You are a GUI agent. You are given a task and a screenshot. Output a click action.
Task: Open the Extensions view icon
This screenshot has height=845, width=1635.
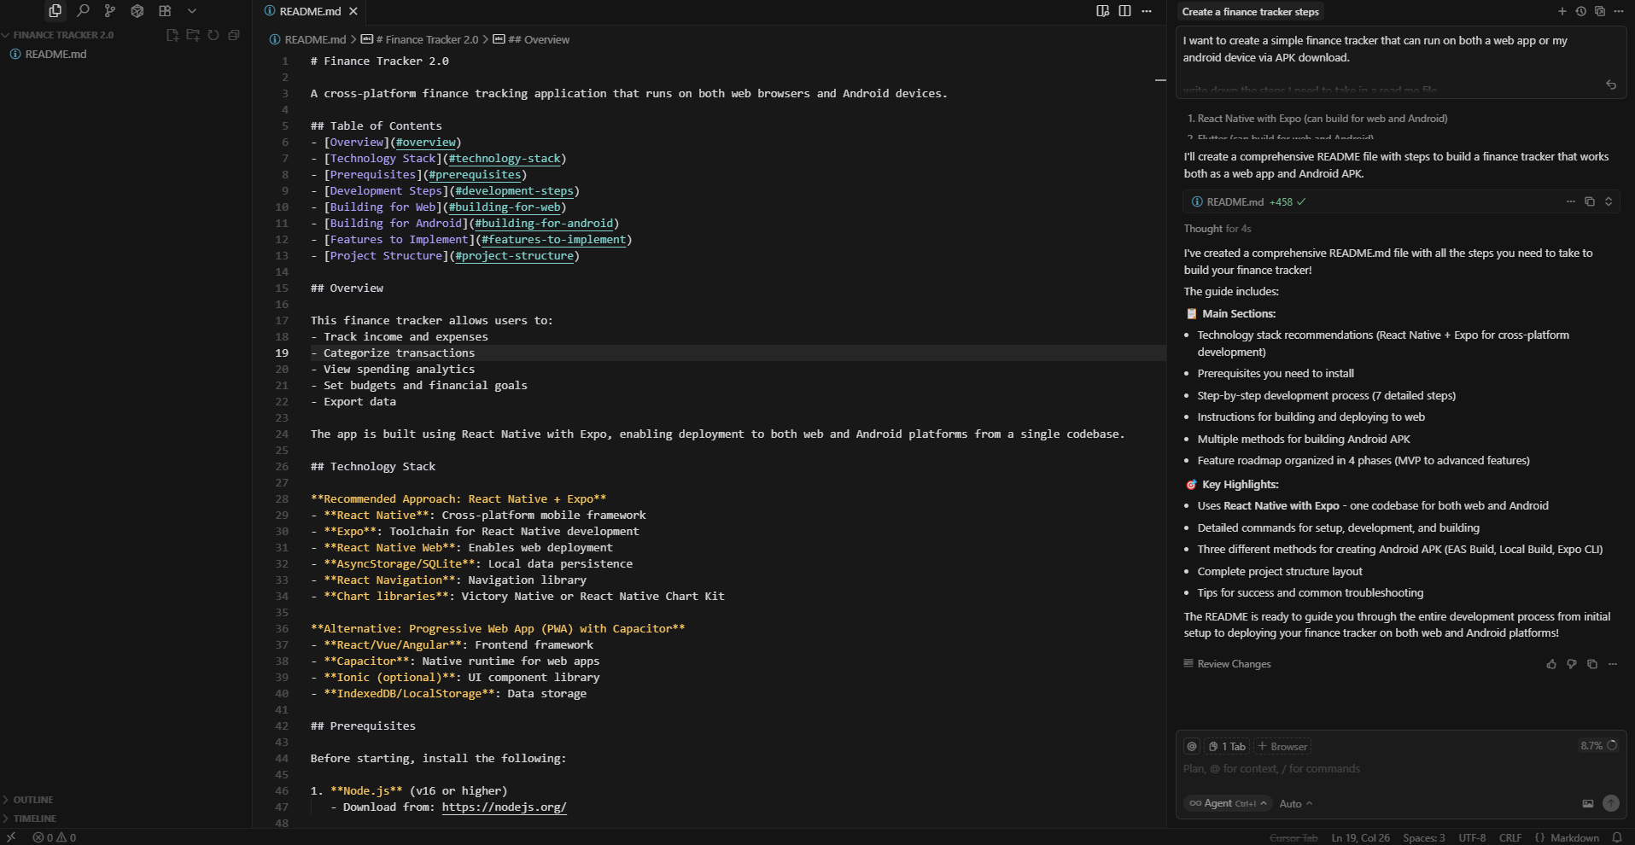[x=165, y=11]
